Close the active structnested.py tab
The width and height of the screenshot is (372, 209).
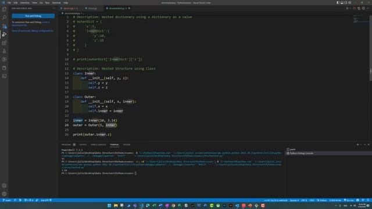click(x=129, y=8)
